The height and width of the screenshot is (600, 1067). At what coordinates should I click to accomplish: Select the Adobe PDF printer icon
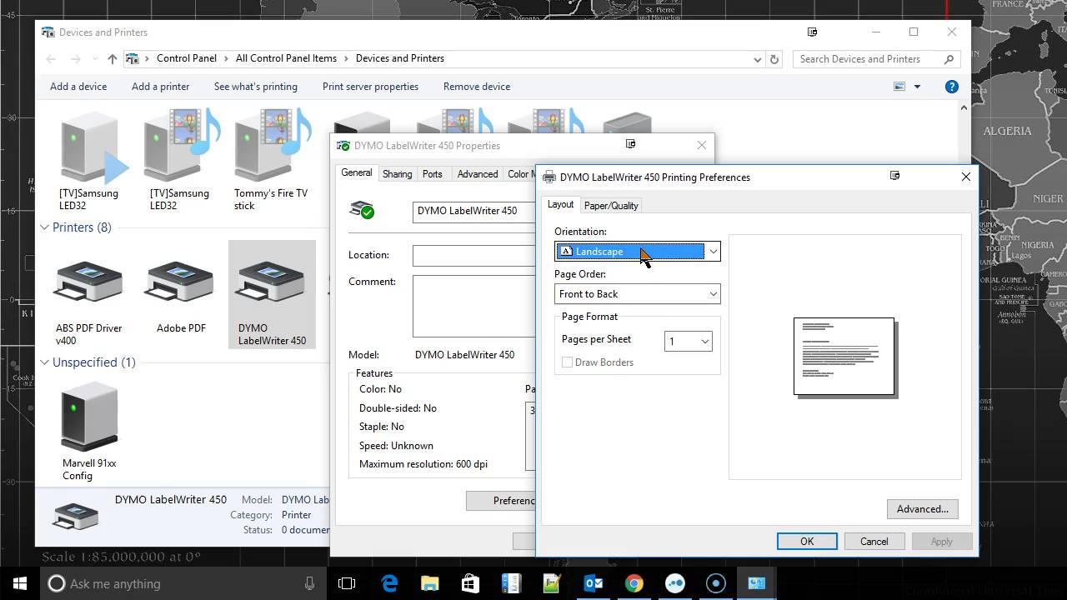[x=180, y=283]
